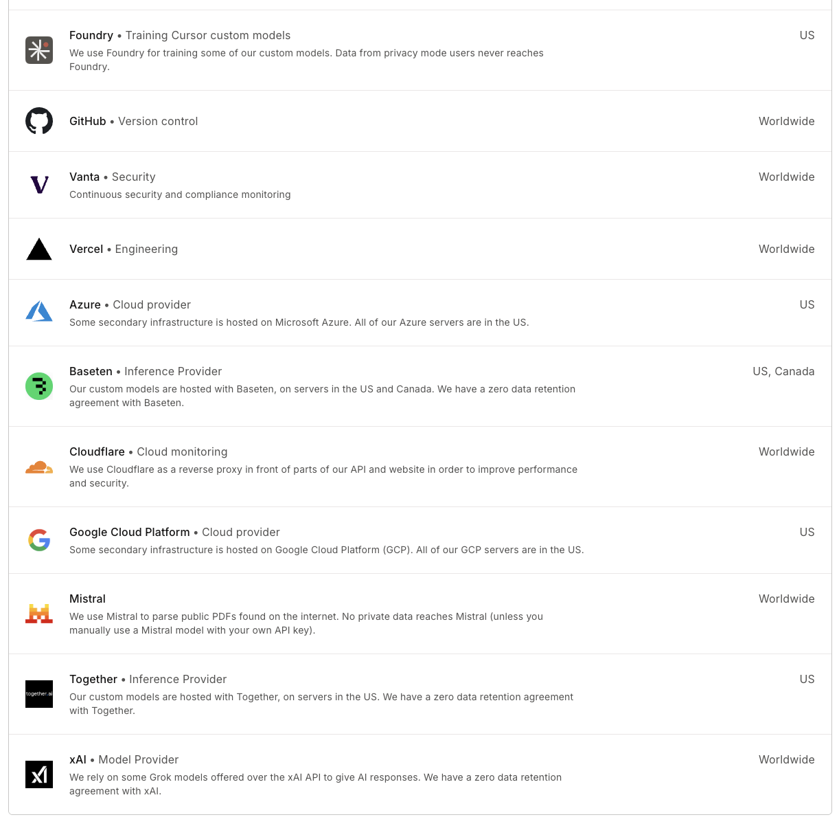Click the Cloudflare reverse proxy description
This screenshot has height=826, width=839.
click(x=323, y=476)
